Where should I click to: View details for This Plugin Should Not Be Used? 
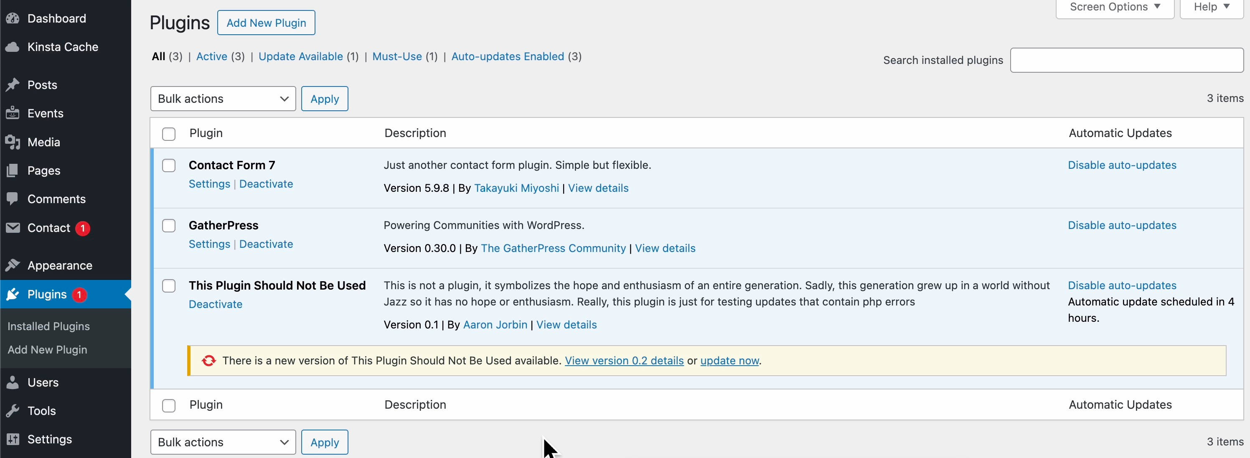click(566, 325)
